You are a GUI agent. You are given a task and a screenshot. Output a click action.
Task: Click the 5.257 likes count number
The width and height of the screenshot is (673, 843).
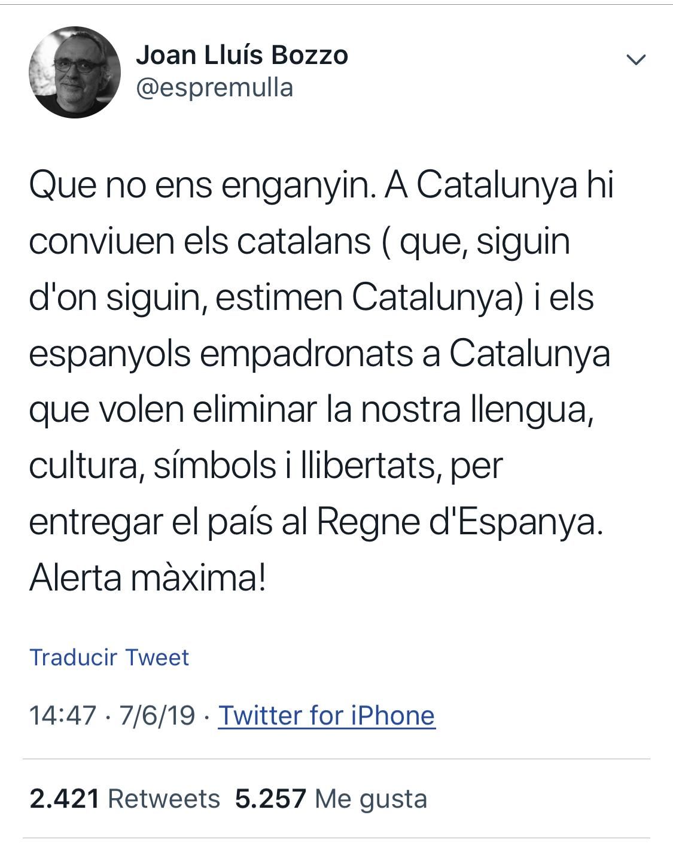click(x=270, y=799)
